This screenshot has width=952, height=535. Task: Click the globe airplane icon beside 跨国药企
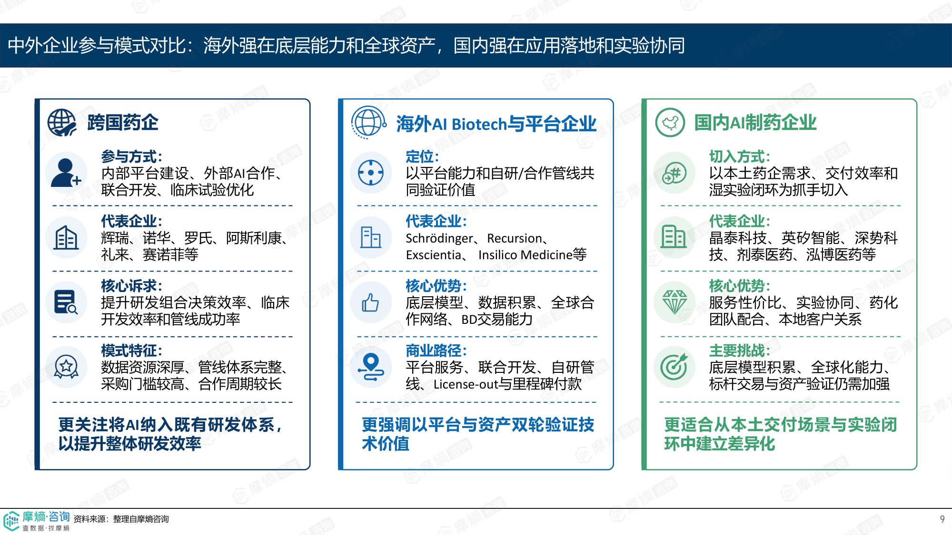(62, 123)
